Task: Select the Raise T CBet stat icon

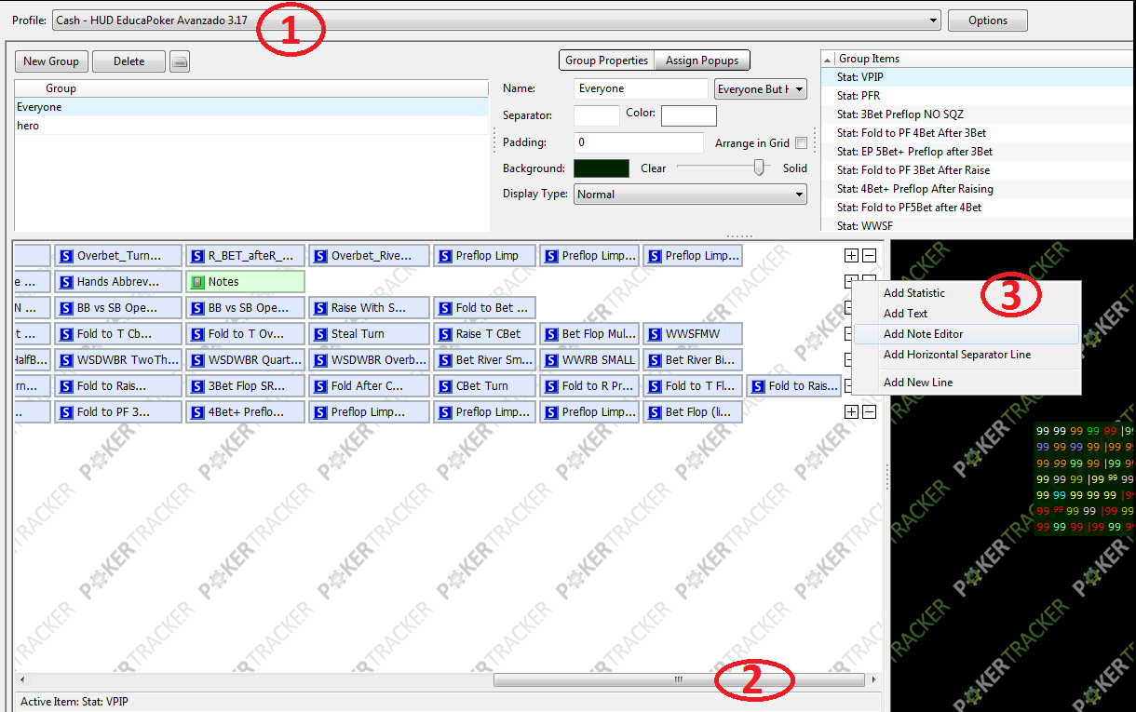Action: pyautogui.click(x=444, y=334)
